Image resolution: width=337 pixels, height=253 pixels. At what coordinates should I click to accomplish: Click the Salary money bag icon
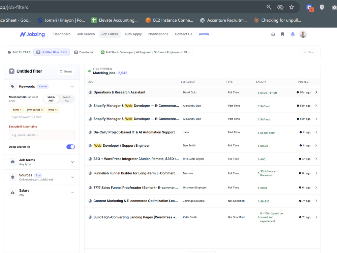tap(13, 192)
